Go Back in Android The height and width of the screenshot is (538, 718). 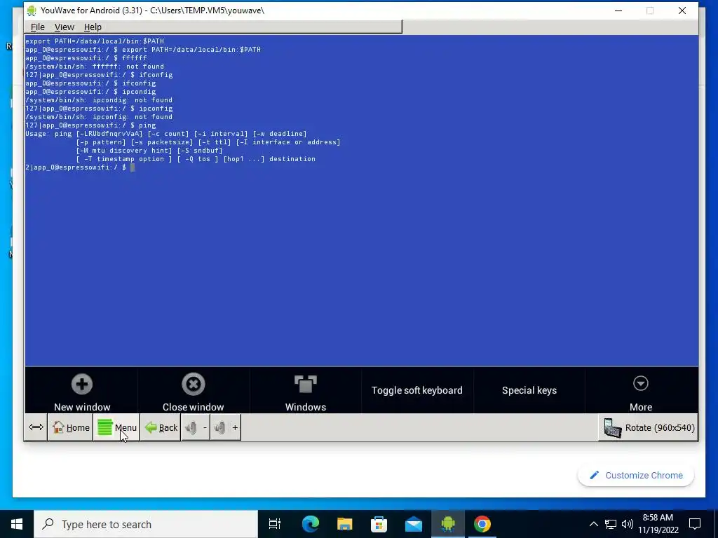(161, 427)
